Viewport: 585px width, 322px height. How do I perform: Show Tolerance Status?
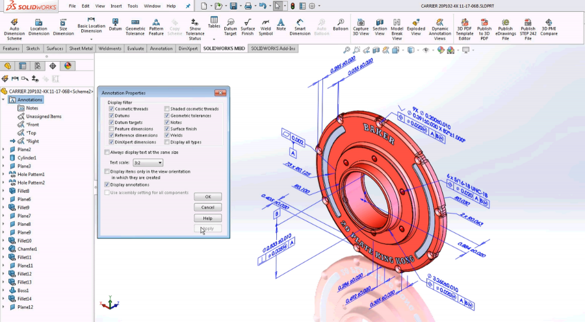point(195,29)
